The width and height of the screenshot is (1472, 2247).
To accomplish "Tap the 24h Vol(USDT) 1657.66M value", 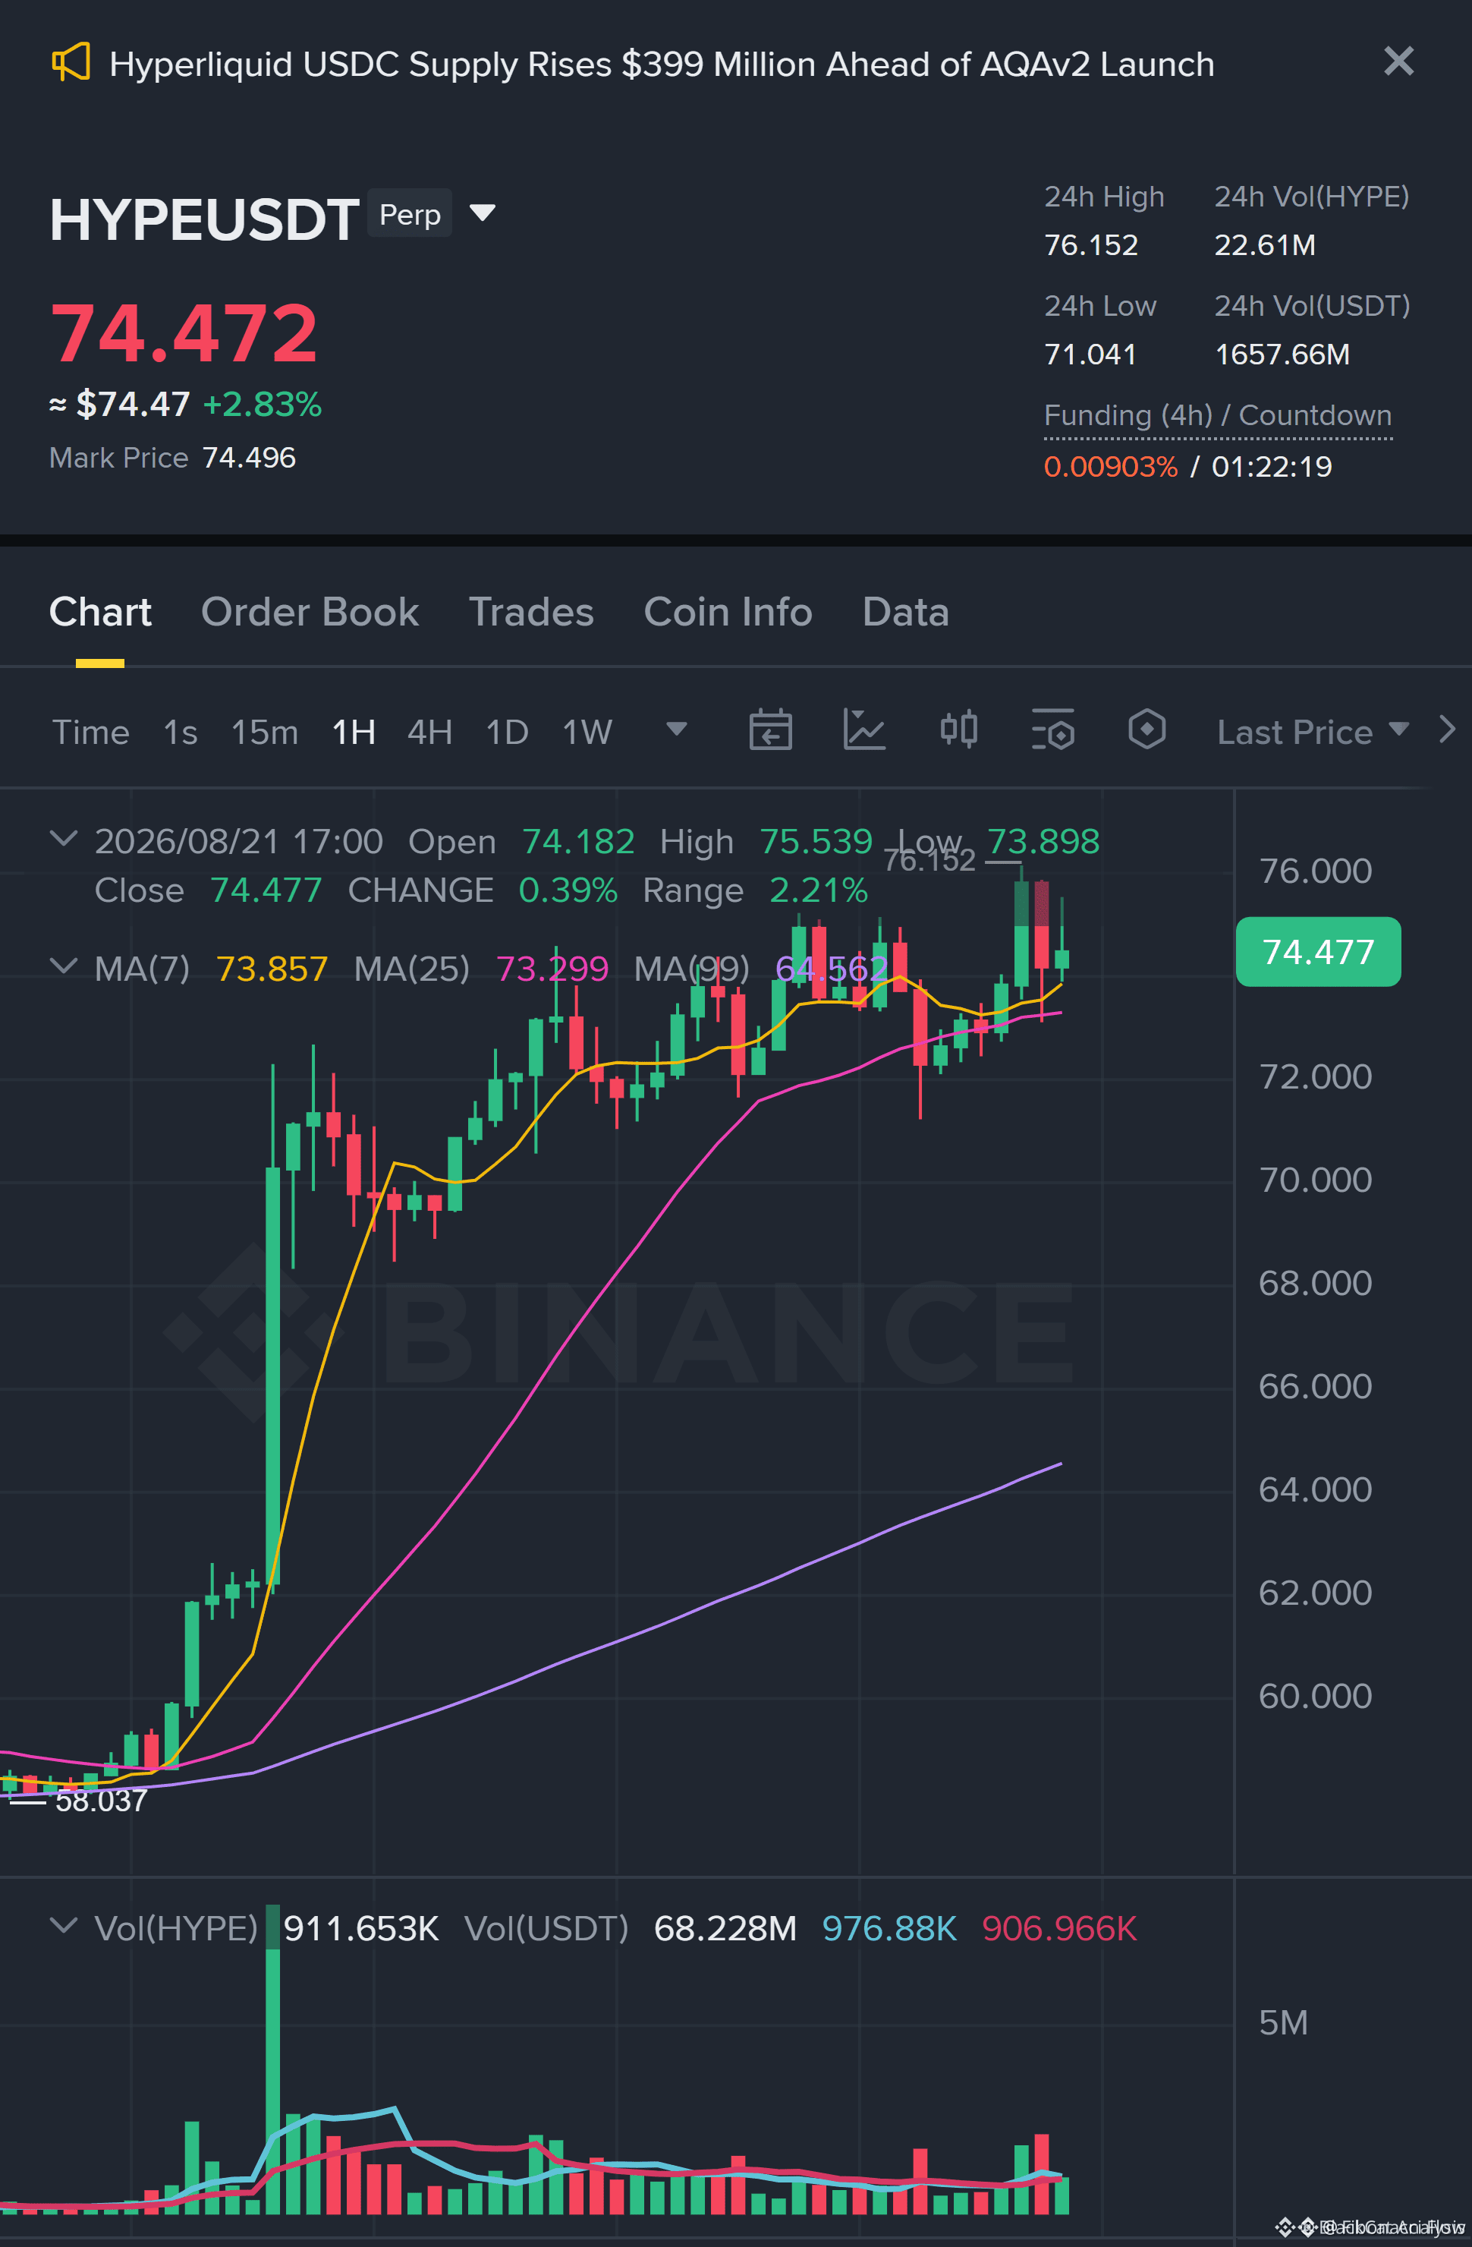I will pos(1282,354).
